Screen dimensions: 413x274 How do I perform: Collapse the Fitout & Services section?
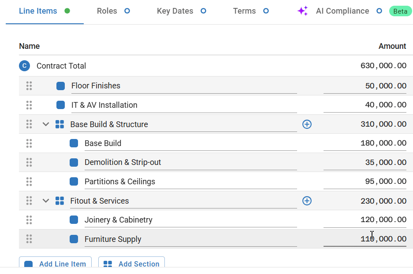coord(45,201)
